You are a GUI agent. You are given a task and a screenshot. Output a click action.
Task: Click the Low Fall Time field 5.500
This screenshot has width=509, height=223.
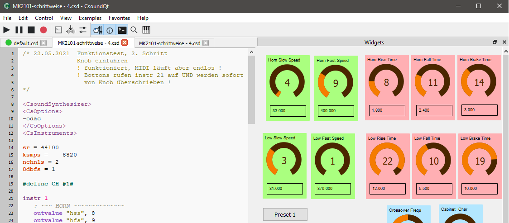434,189
